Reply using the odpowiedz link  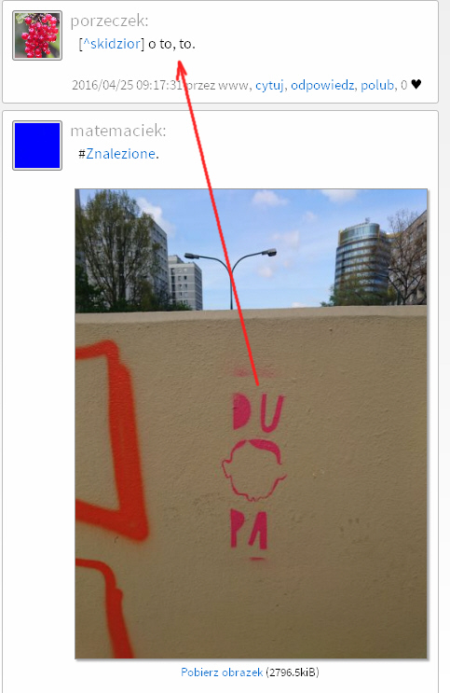[322, 85]
